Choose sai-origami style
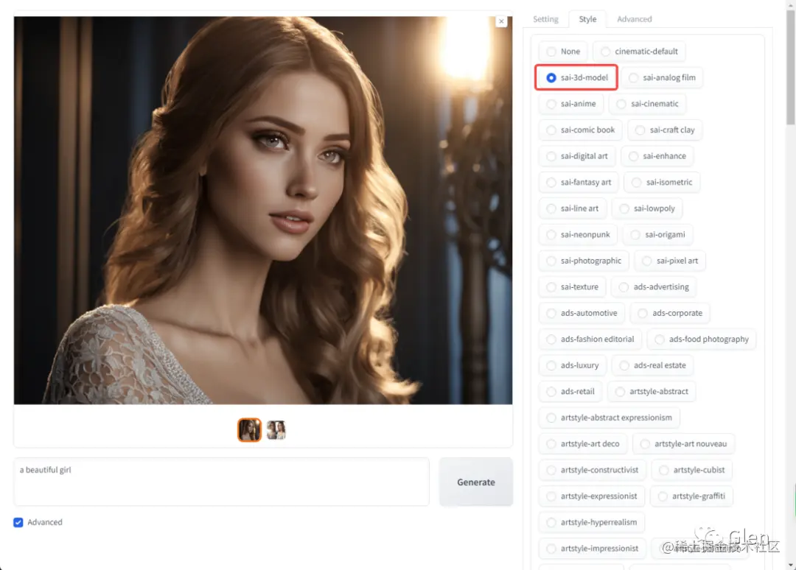This screenshot has height=570, width=796. pyautogui.click(x=658, y=235)
